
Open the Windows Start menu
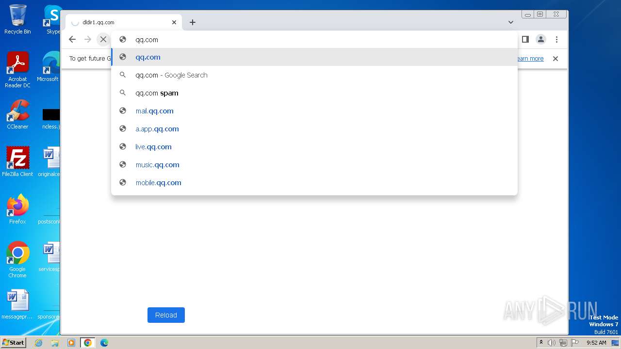coord(13,343)
